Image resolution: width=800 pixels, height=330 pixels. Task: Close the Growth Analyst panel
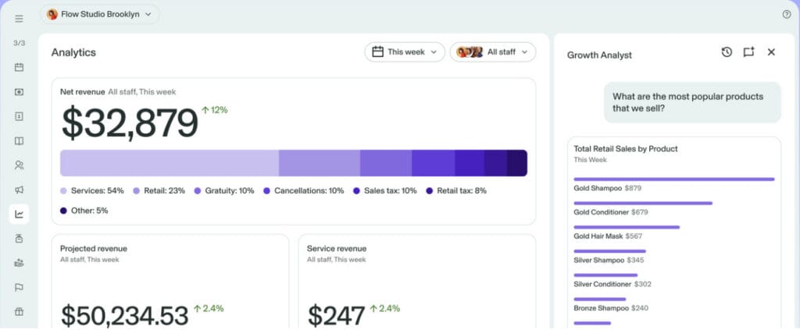771,52
